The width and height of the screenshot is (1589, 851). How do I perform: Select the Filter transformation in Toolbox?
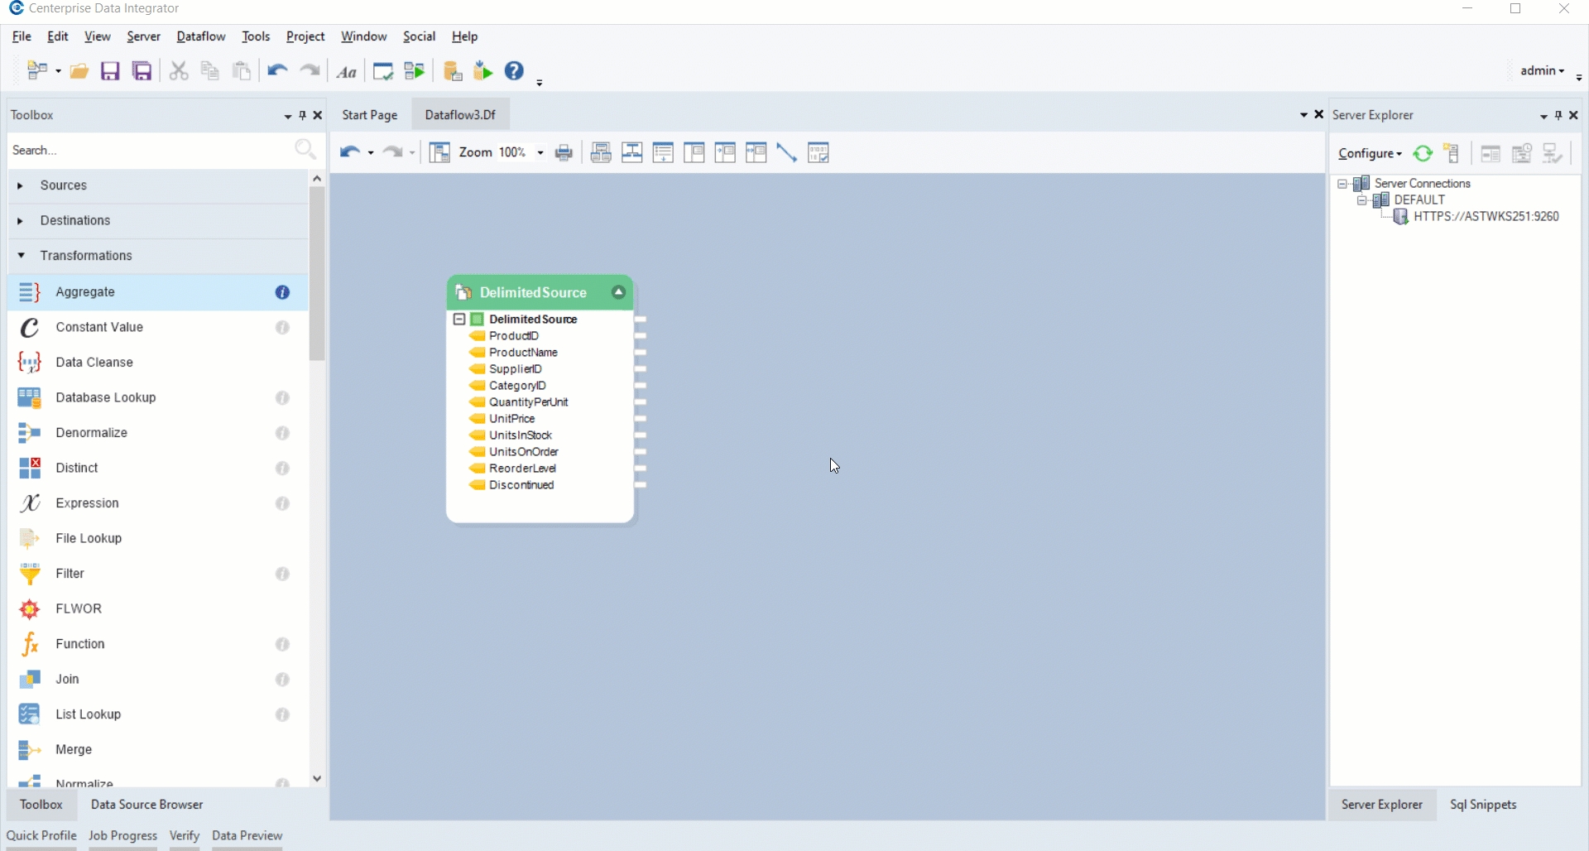pos(70,575)
